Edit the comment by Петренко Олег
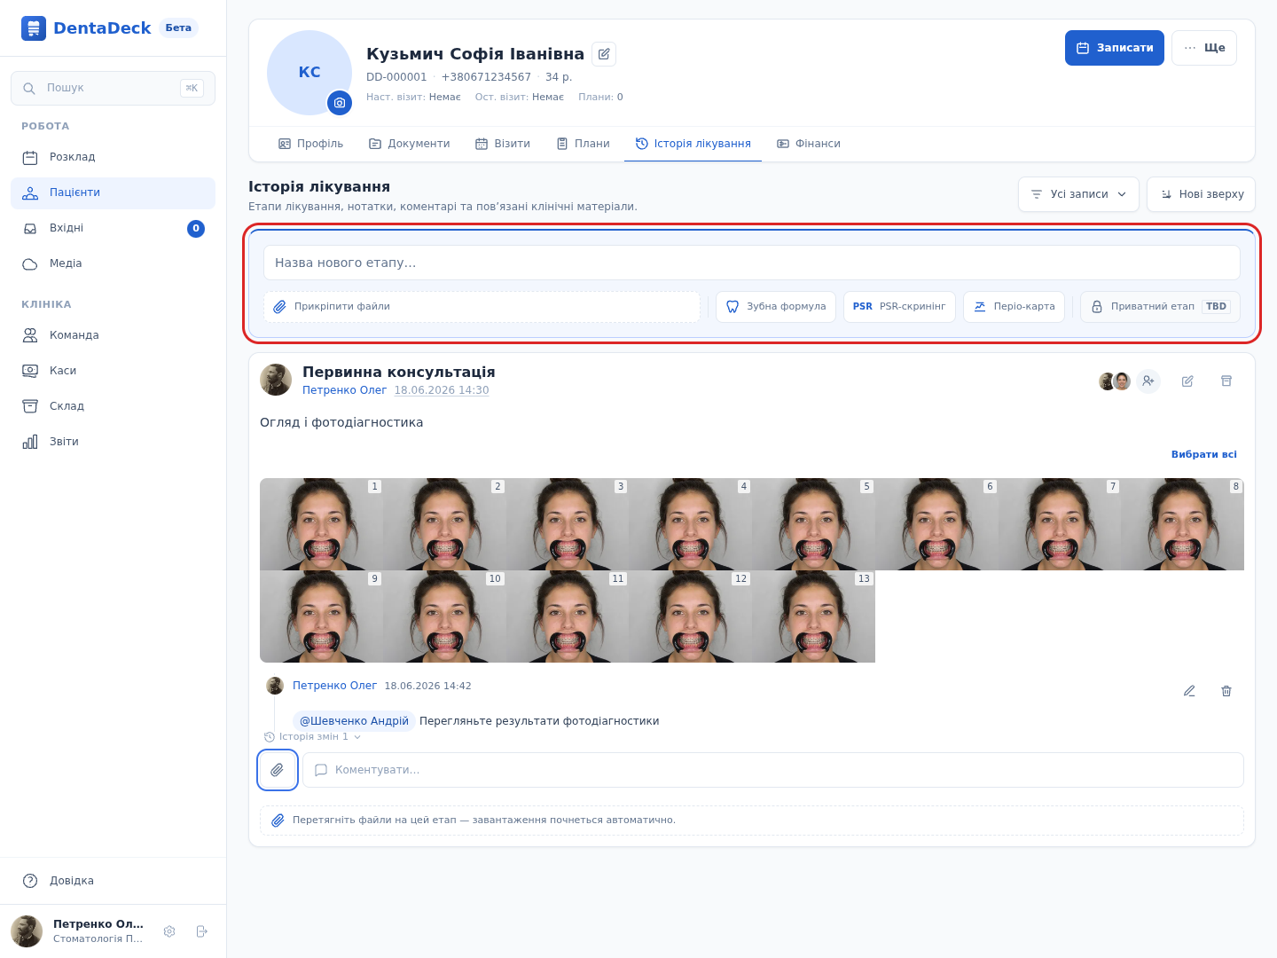The image size is (1277, 958). click(1189, 691)
